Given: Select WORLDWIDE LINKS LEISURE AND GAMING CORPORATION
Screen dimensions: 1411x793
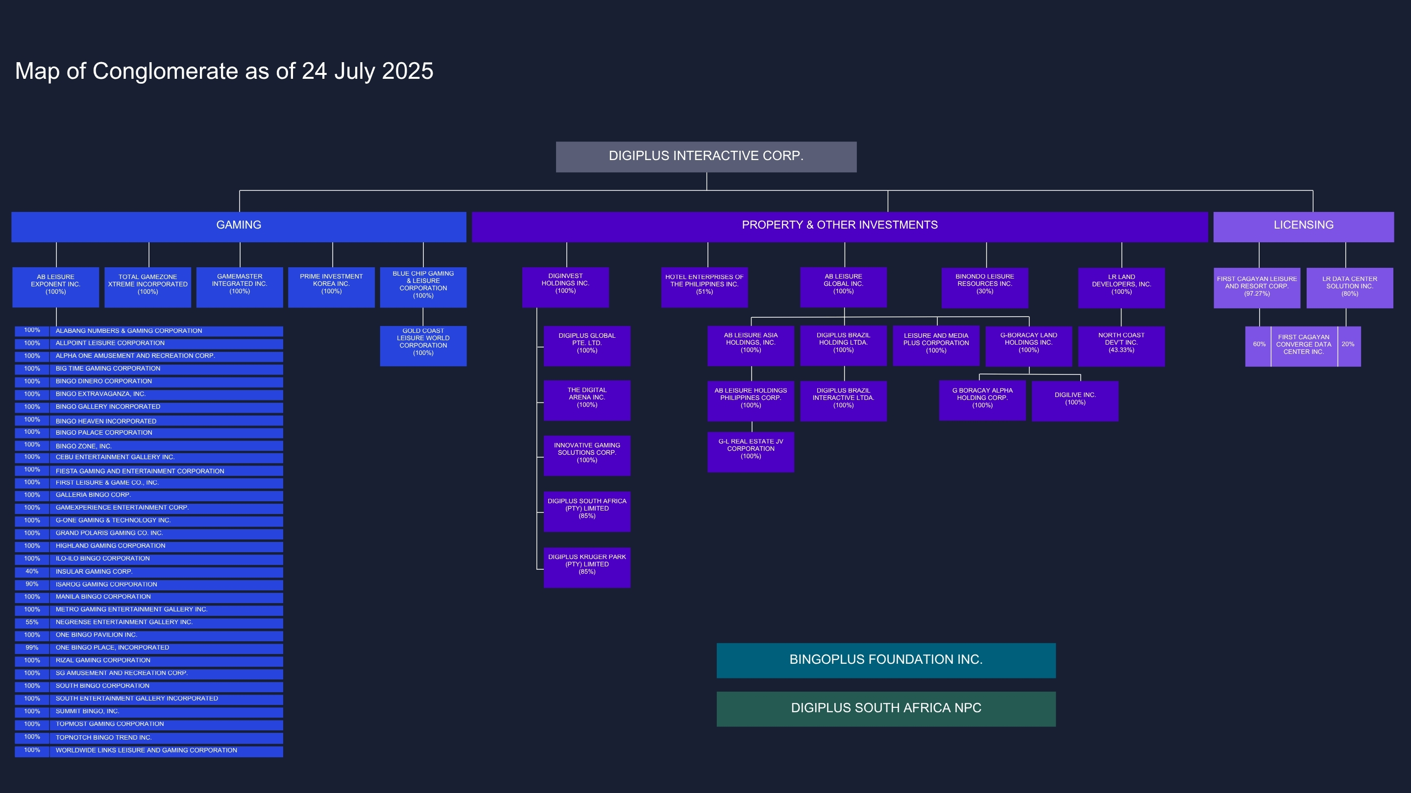Looking at the screenshot, I should tap(149, 751).
